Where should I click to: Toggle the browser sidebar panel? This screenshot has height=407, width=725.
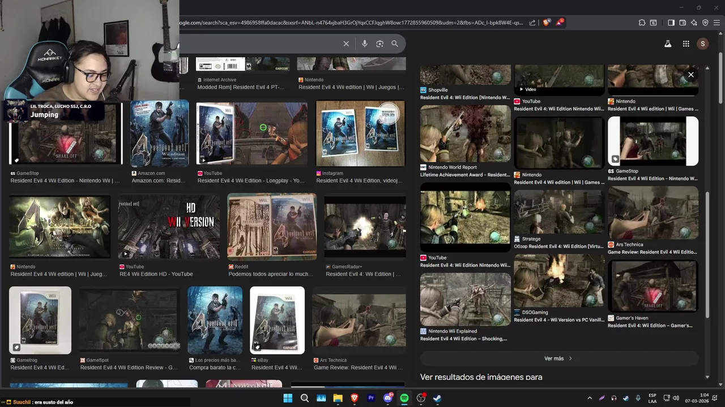(x=671, y=23)
